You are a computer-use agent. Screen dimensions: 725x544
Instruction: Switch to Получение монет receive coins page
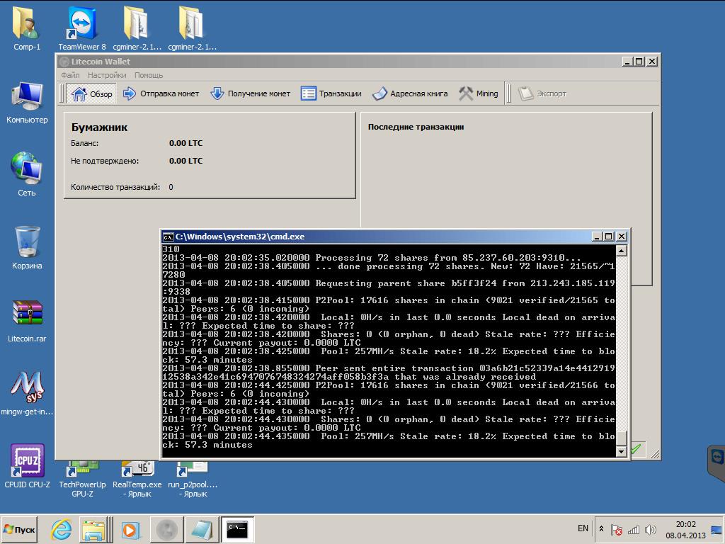pos(250,94)
